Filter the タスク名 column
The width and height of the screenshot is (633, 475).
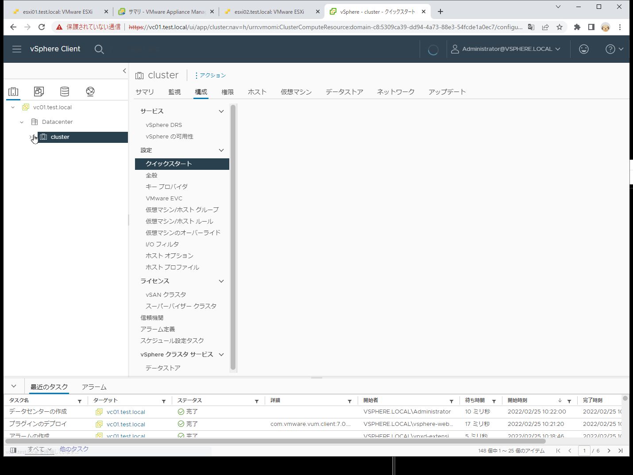pyautogui.click(x=80, y=401)
